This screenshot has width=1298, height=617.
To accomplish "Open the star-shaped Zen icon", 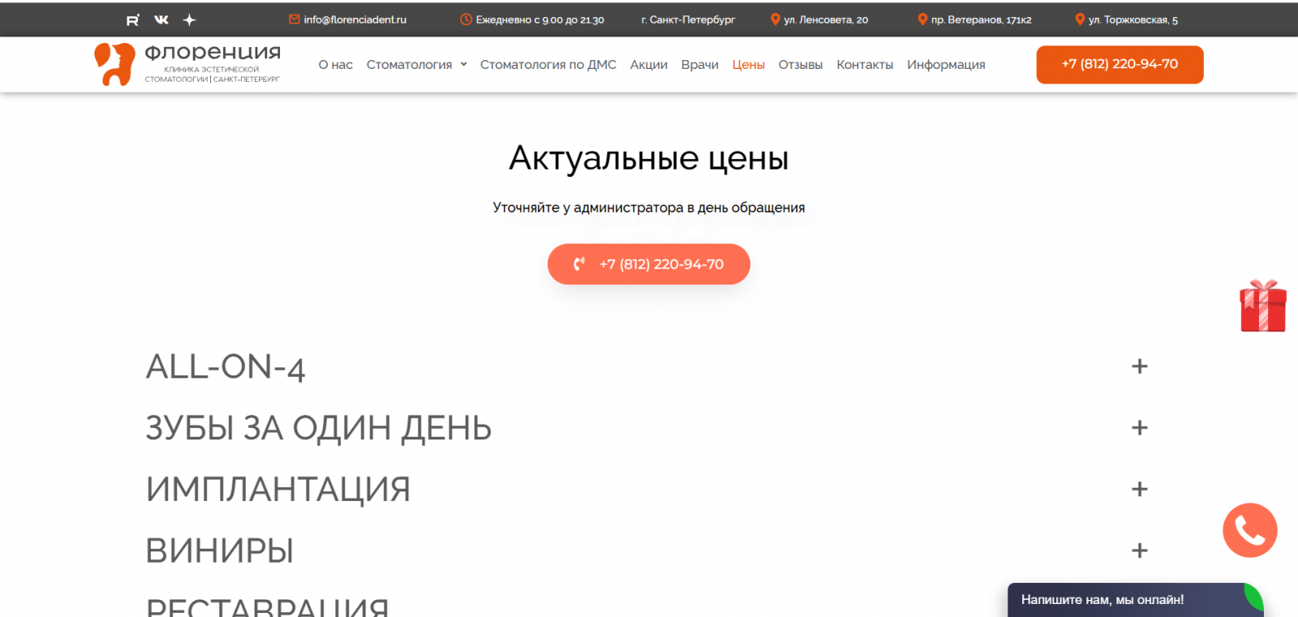I will click(x=189, y=19).
